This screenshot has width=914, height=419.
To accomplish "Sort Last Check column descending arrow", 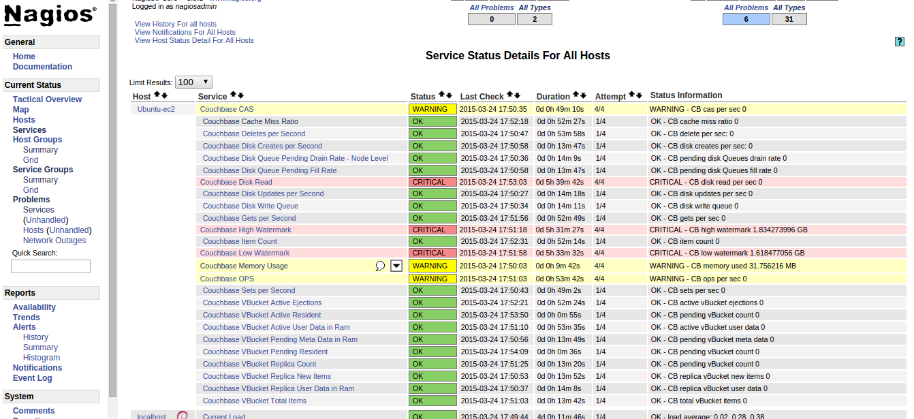I will 517,95.
